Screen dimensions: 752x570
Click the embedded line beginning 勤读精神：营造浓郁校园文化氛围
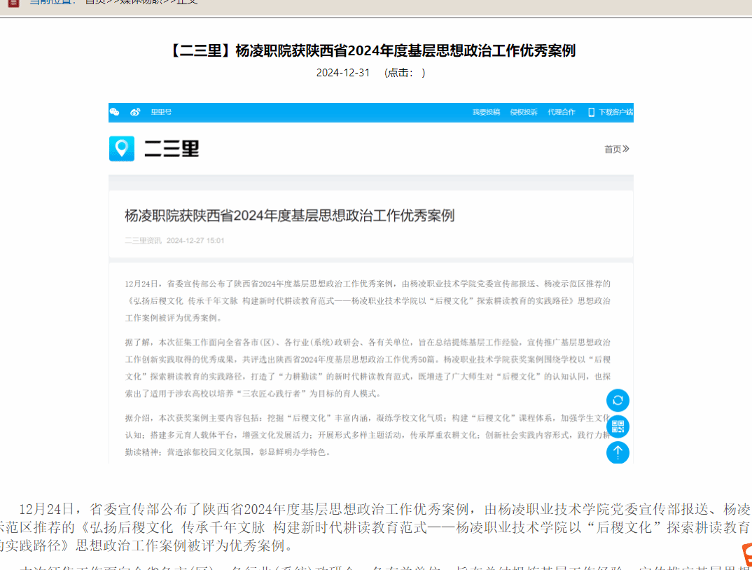point(228,452)
